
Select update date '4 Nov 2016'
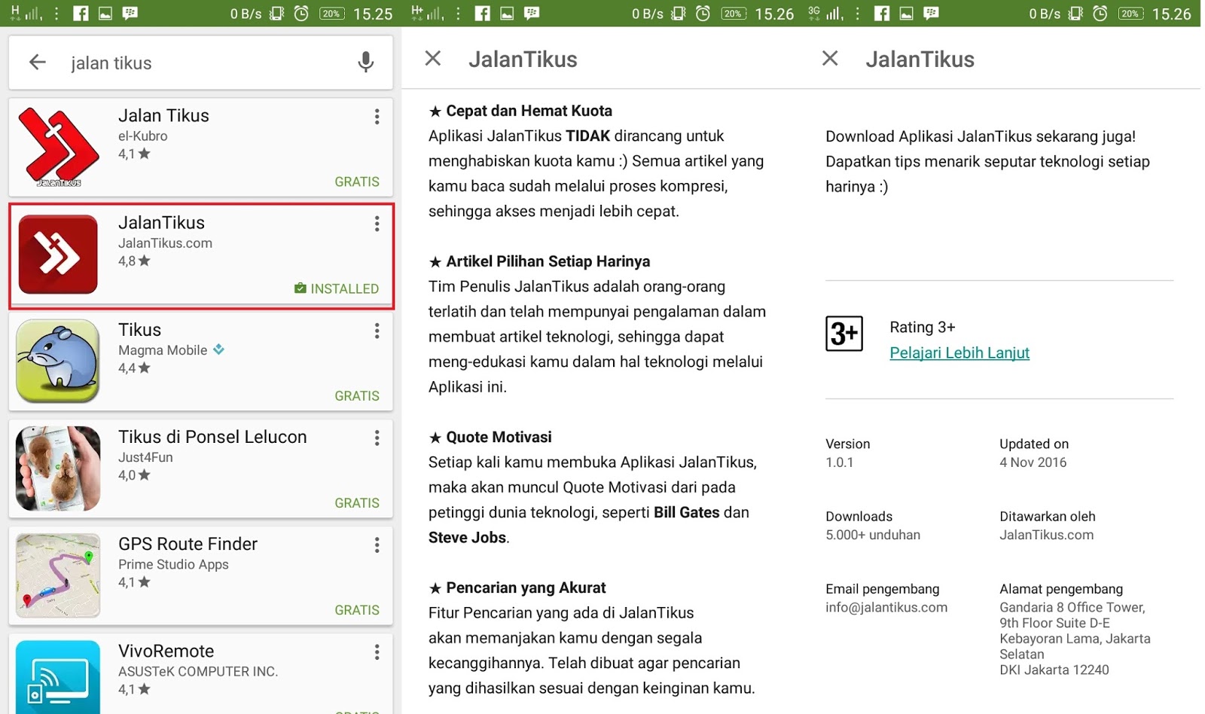pyautogui.click(x=1033, y=462)
